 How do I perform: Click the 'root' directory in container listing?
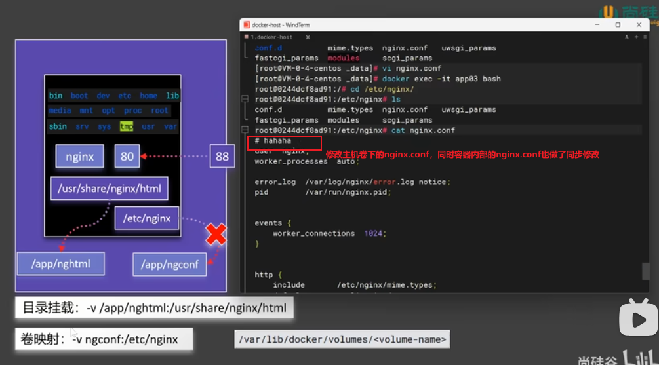[x=159, y=111]
